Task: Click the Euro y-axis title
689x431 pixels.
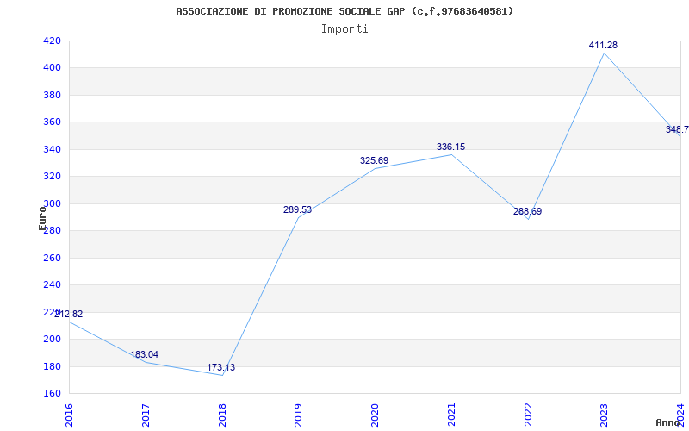Action: coord(42,218)
